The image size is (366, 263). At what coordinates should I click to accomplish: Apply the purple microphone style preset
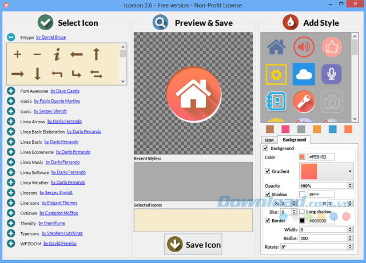pyautogui.click(x=331, y=74)
